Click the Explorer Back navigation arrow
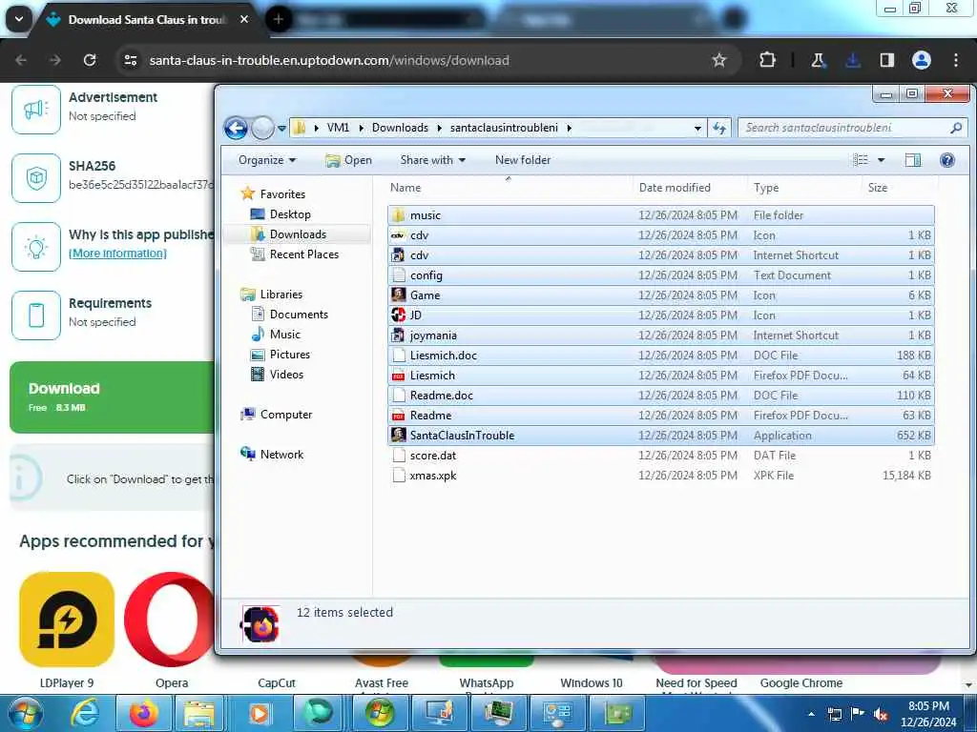This screenshot has width=977, height=732. (236, 129)
